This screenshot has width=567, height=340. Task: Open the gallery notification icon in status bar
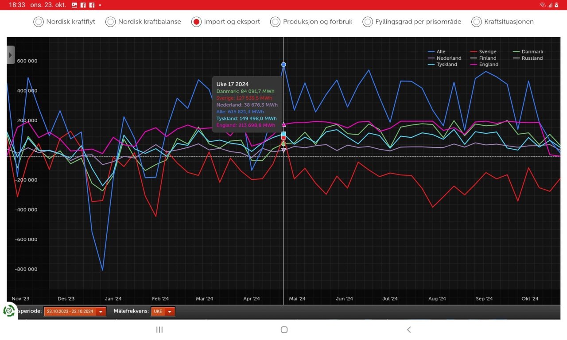[74, 5]
